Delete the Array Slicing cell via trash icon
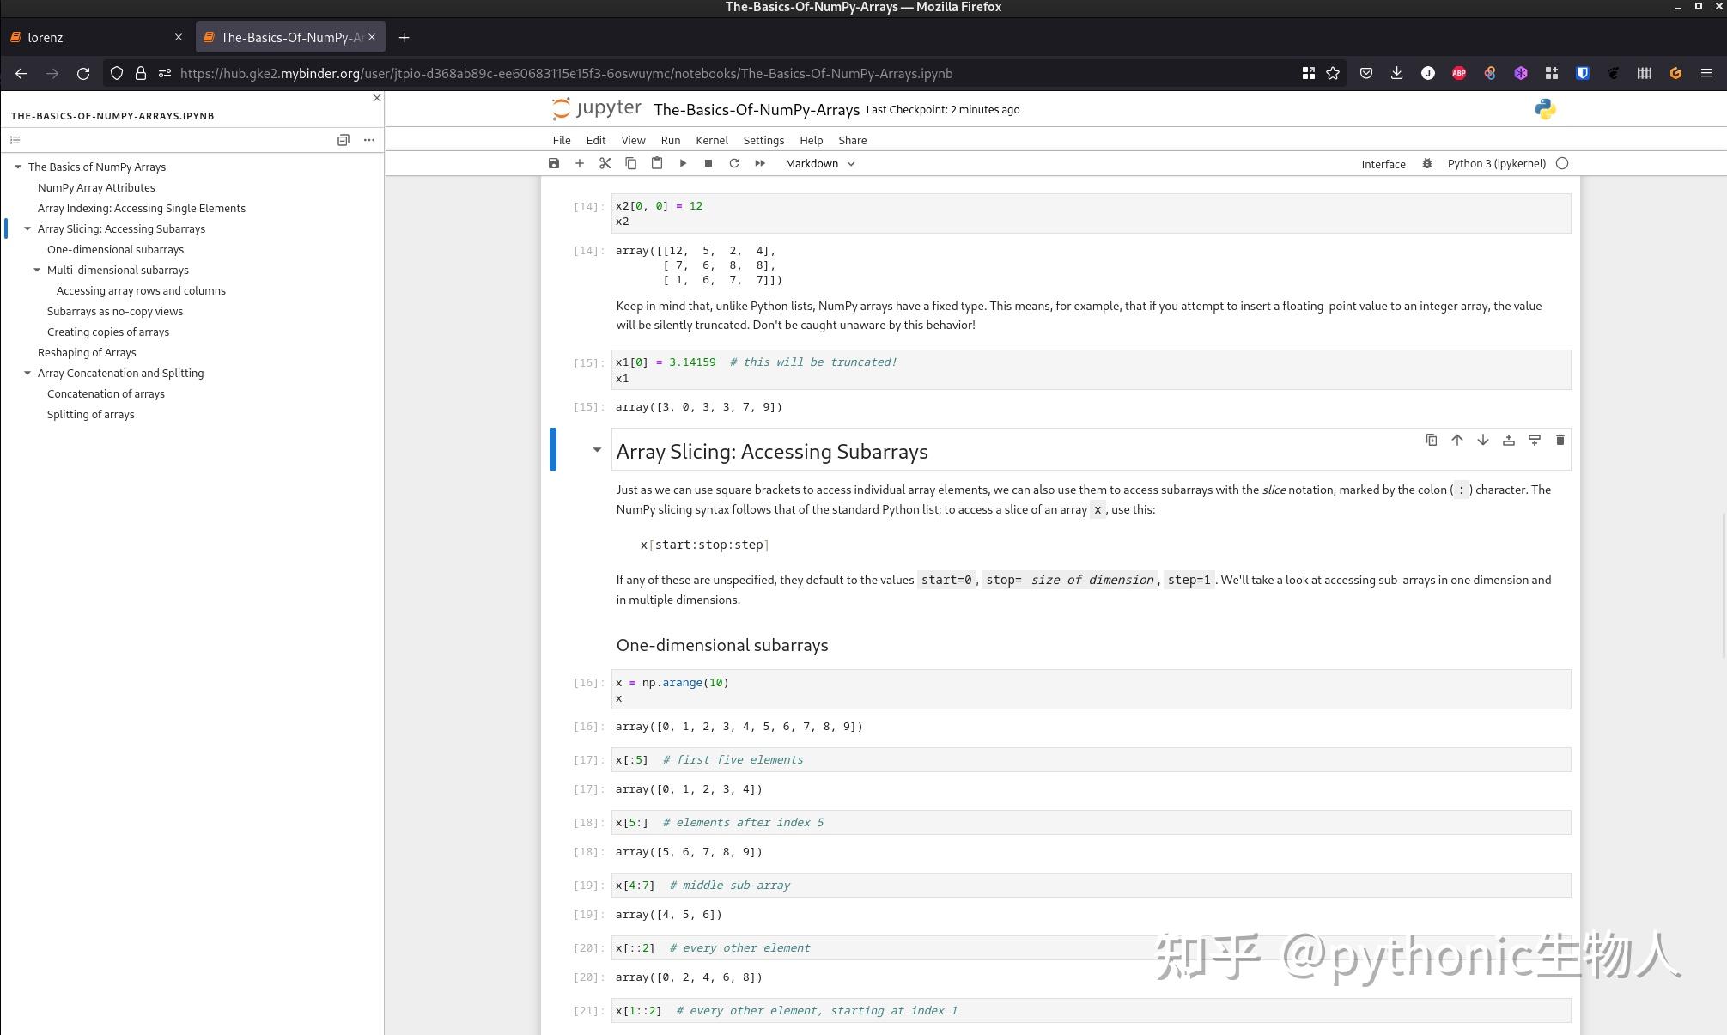The image size is (1727, 1035). click(x=1560, y=440)
